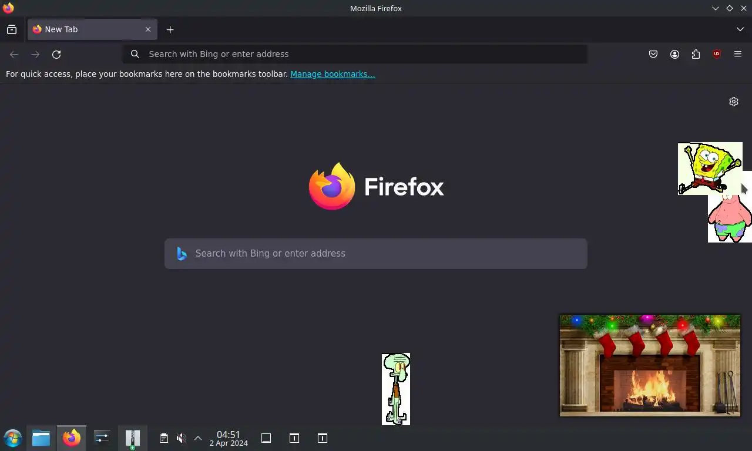Focus the center Bing search box

[376, 254]
